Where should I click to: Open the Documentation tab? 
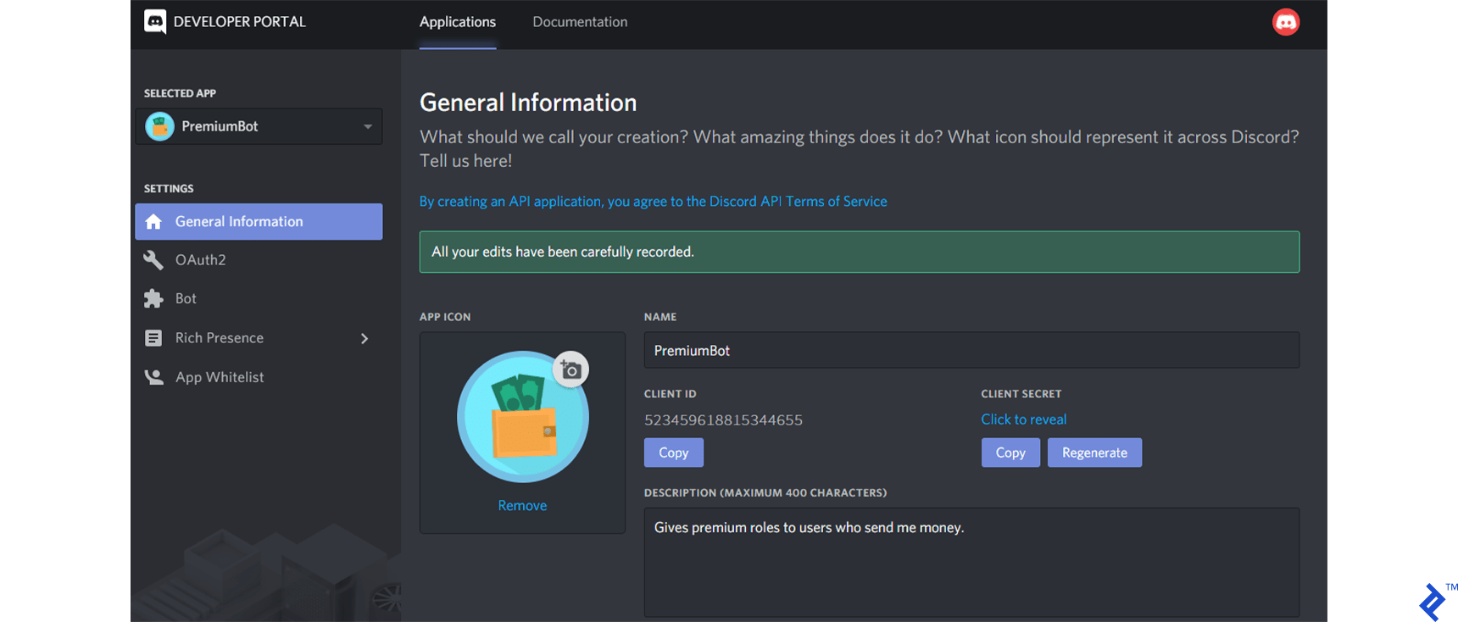(x=580, y=22)
